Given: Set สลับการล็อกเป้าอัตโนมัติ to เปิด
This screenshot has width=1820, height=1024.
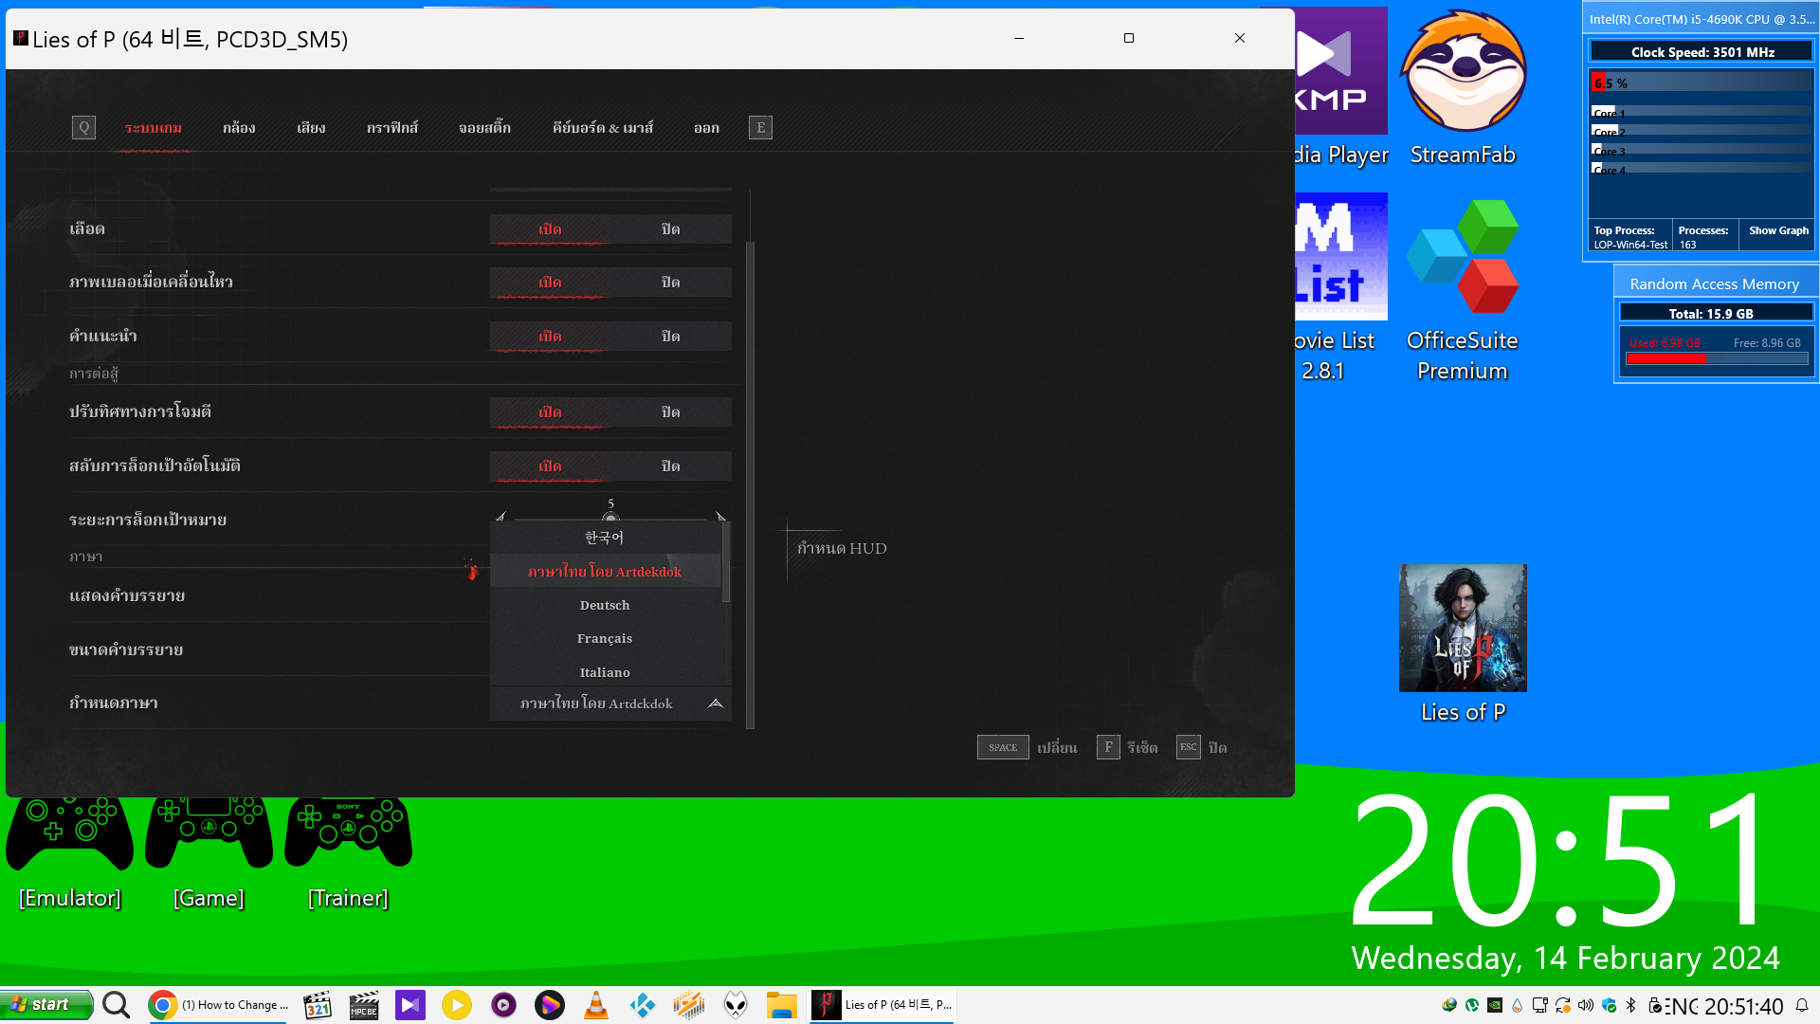Looking at the screenshot, I should [550, 466].
